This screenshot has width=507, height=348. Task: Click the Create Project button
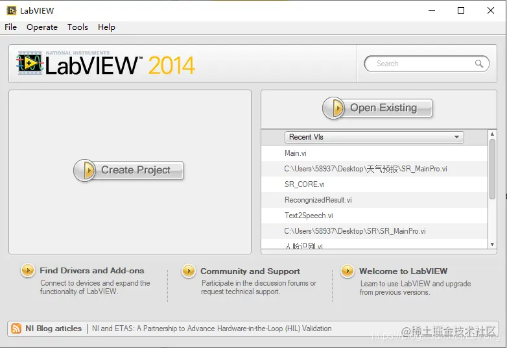(x=128, y=170)
